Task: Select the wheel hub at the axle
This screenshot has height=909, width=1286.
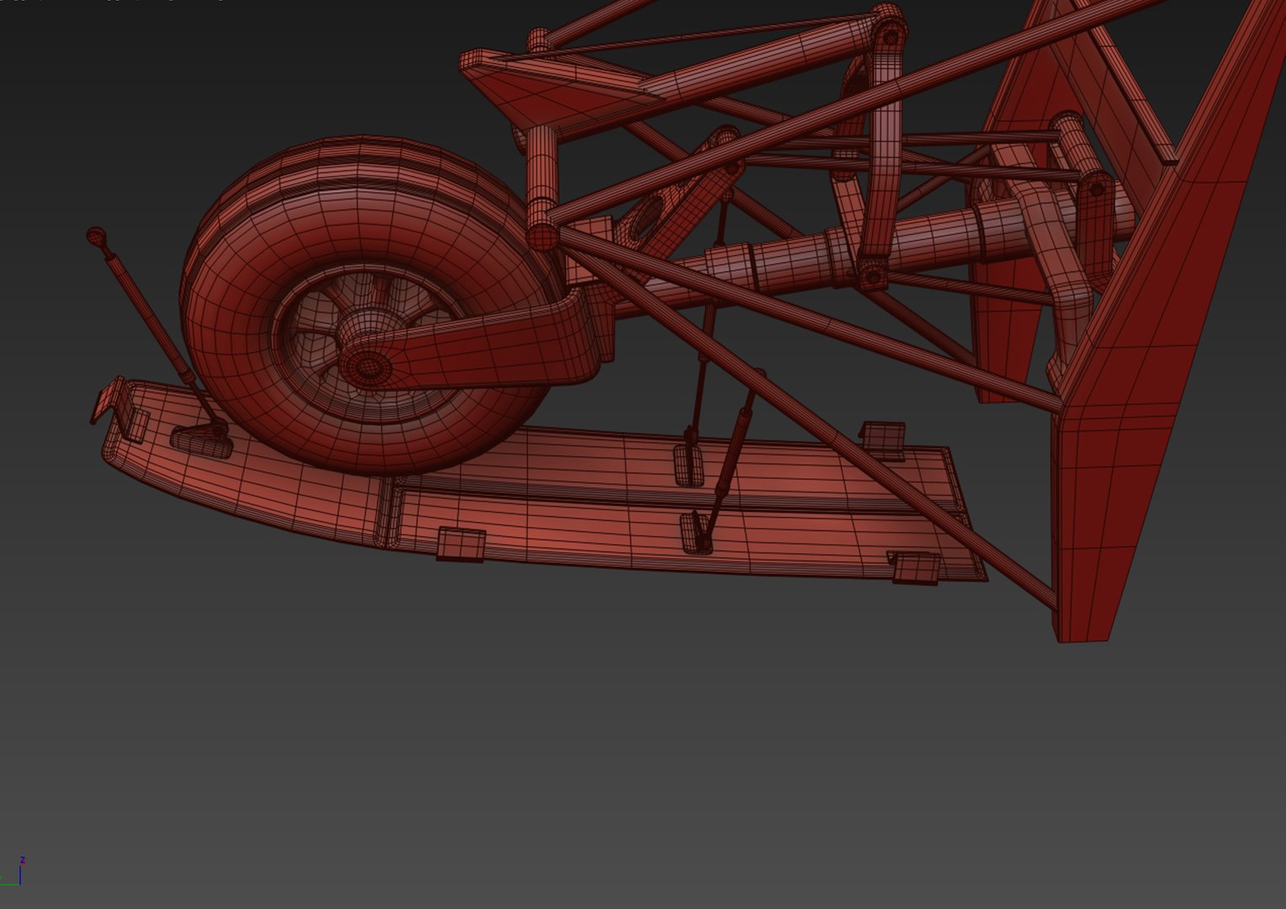Action: [x=369, y=366]
